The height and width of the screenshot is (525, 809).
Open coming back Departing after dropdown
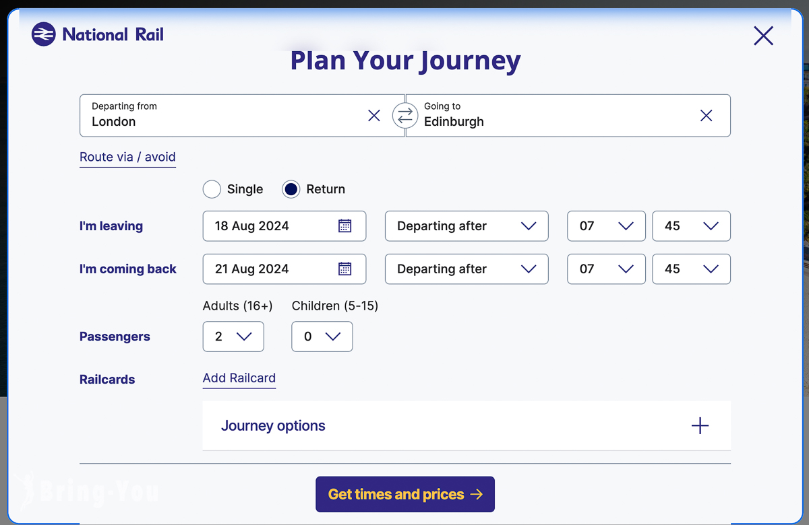coord(467,269)
